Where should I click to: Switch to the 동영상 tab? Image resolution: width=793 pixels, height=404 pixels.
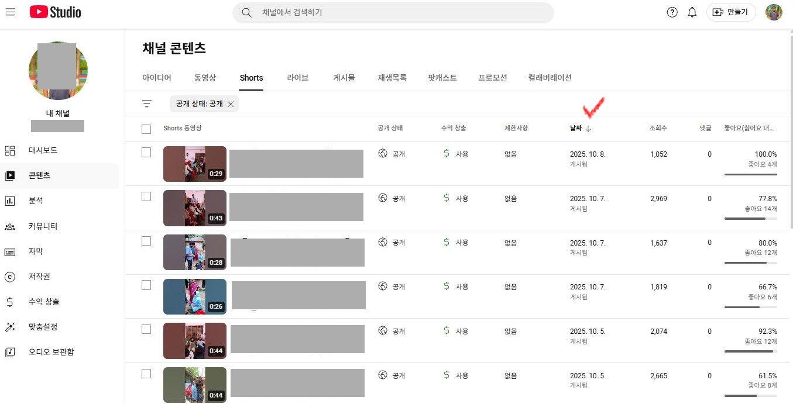(205, 78)
